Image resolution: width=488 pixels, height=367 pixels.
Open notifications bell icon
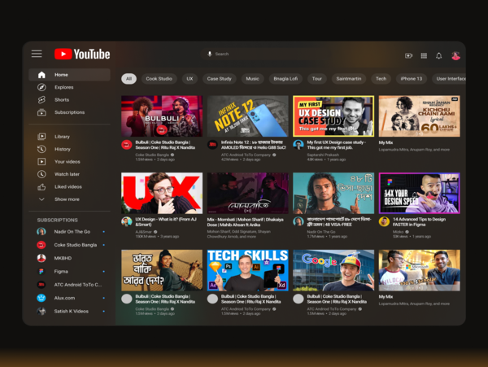pyautogui.click(x=439, y=55)
